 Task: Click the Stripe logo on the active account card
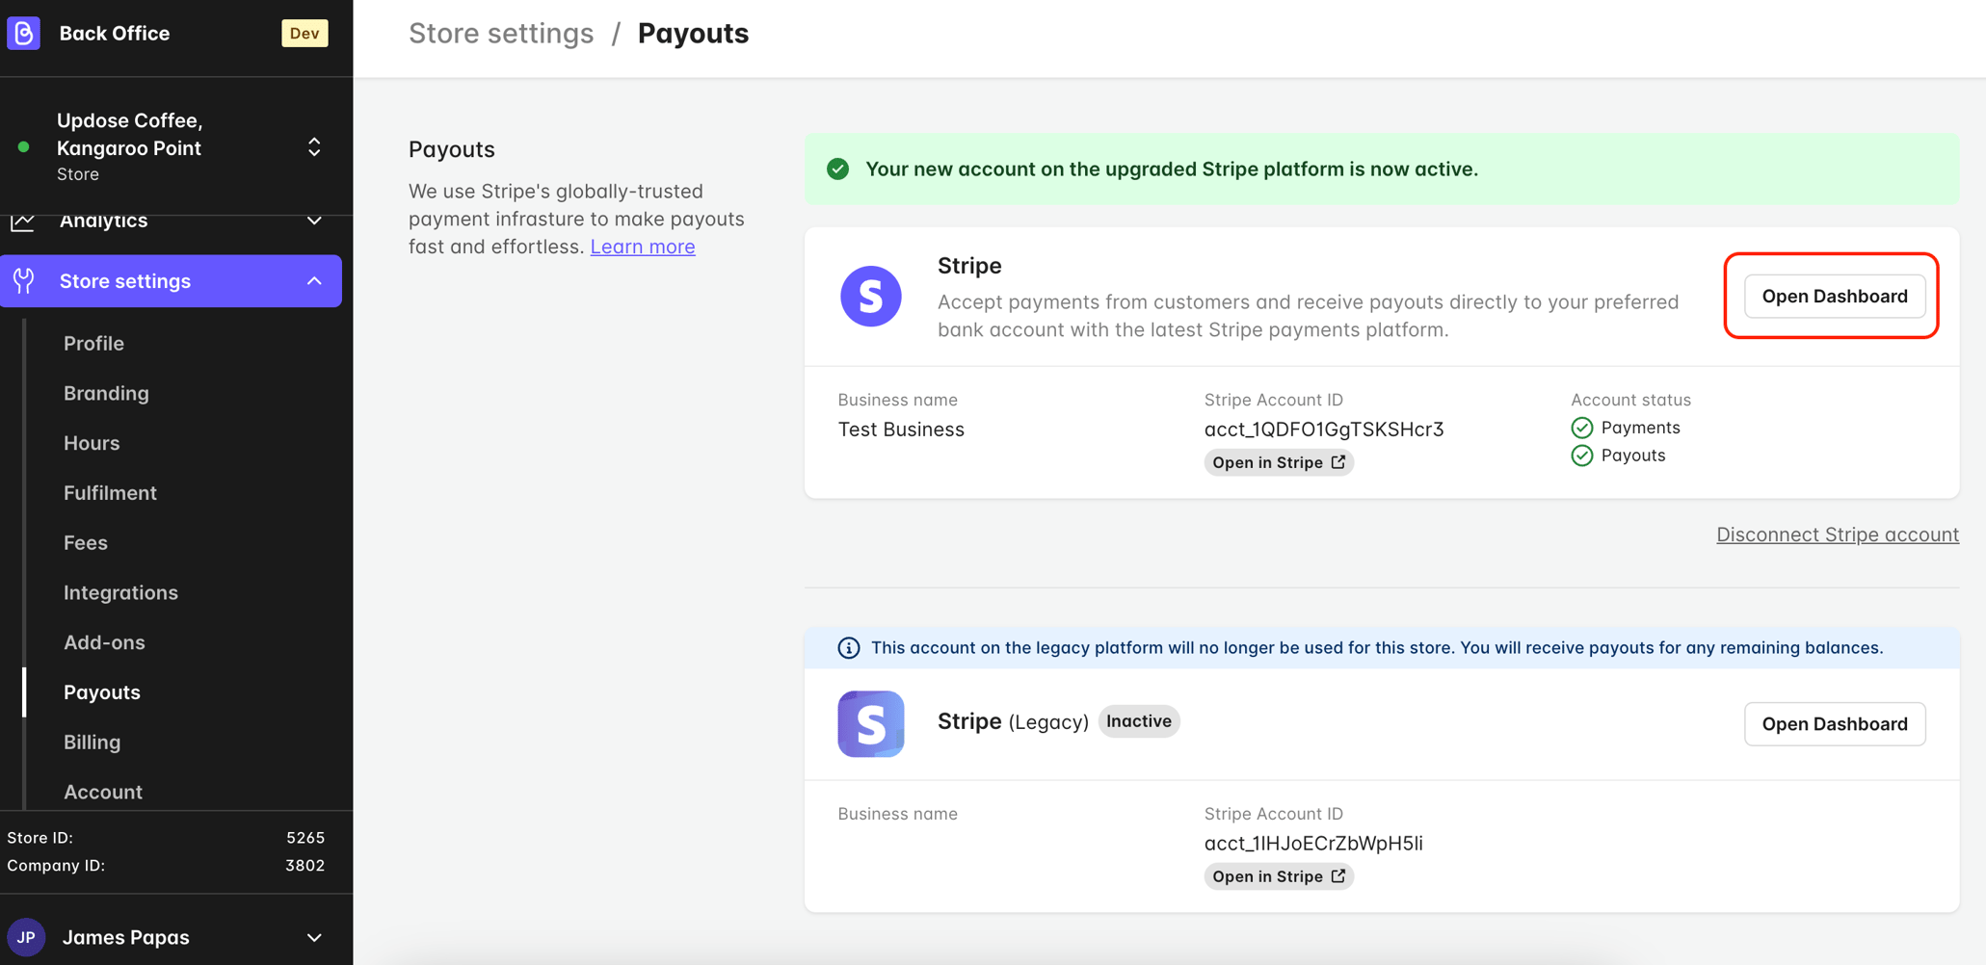coord(870,296)
